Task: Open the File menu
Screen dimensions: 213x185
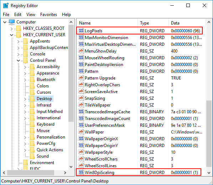Action: point(6,15)
